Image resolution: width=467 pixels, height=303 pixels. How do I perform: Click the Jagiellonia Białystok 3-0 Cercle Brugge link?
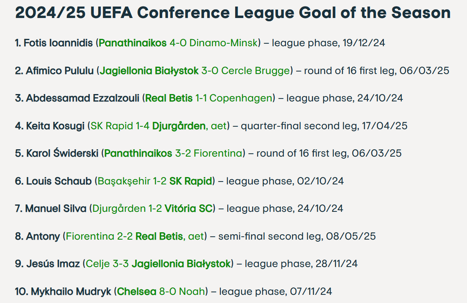click(195, 71)
